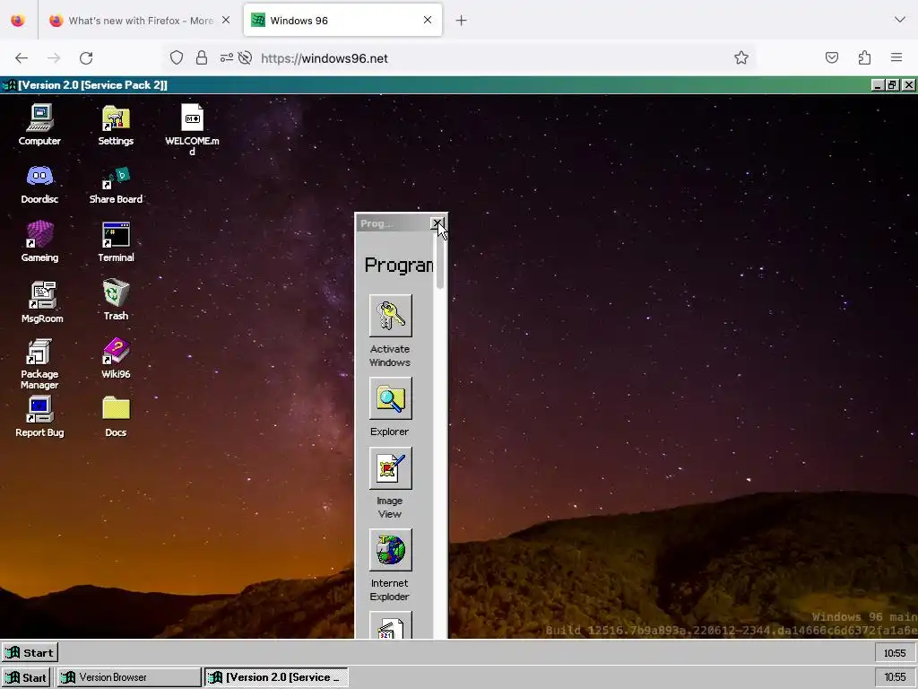Close the Prog... window
This screenshot has height=689, width=918.
pyautogui.click(x=437, y=223)
